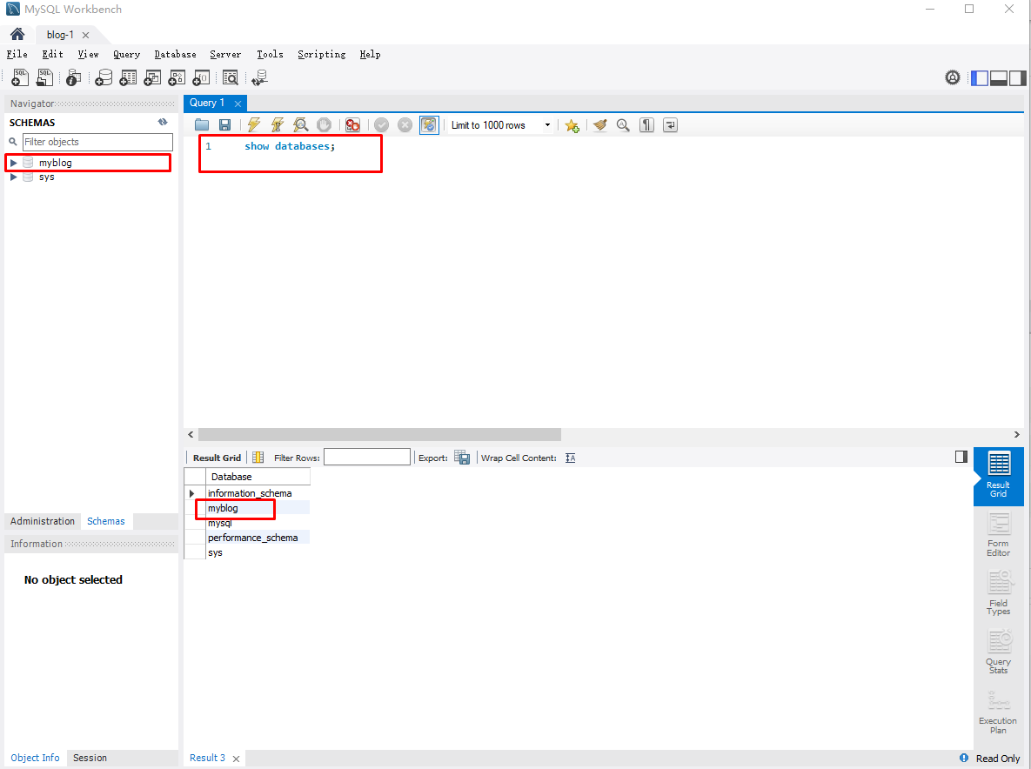Toggle the right sidebar panel visibility
The image size is (1031, 769).
click(1018, 77)
